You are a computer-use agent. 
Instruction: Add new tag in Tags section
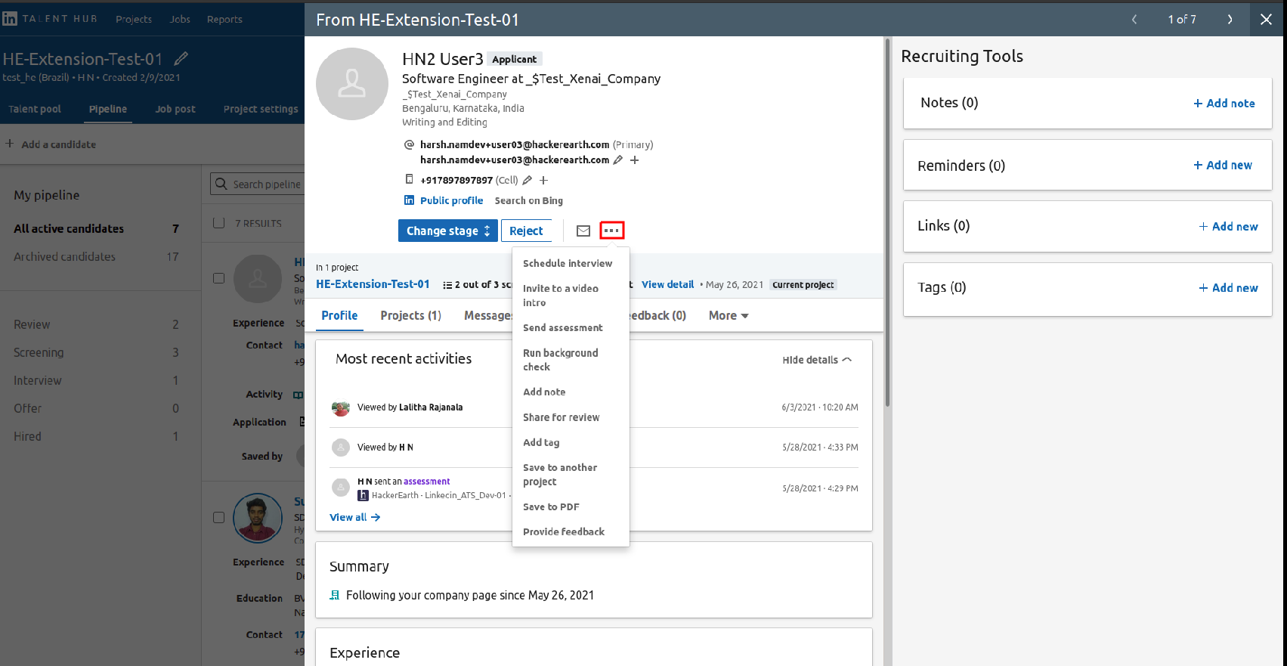coord(1228,287)
